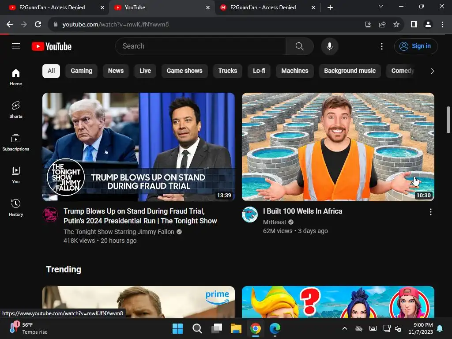
Task: Switch to first E2Guardian Access Denied tab
Action: point(52,8)
